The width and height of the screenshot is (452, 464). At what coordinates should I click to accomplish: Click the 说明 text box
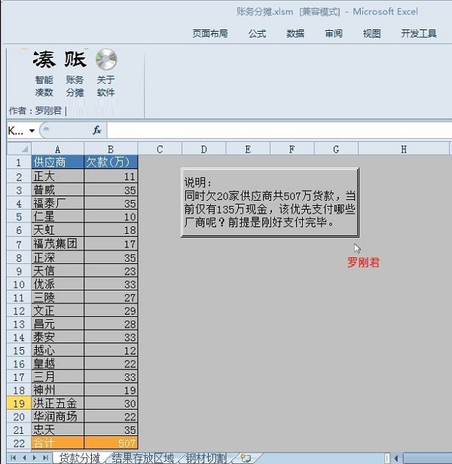click(270, 202)
